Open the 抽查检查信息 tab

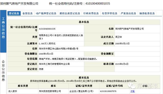point(147,14)
